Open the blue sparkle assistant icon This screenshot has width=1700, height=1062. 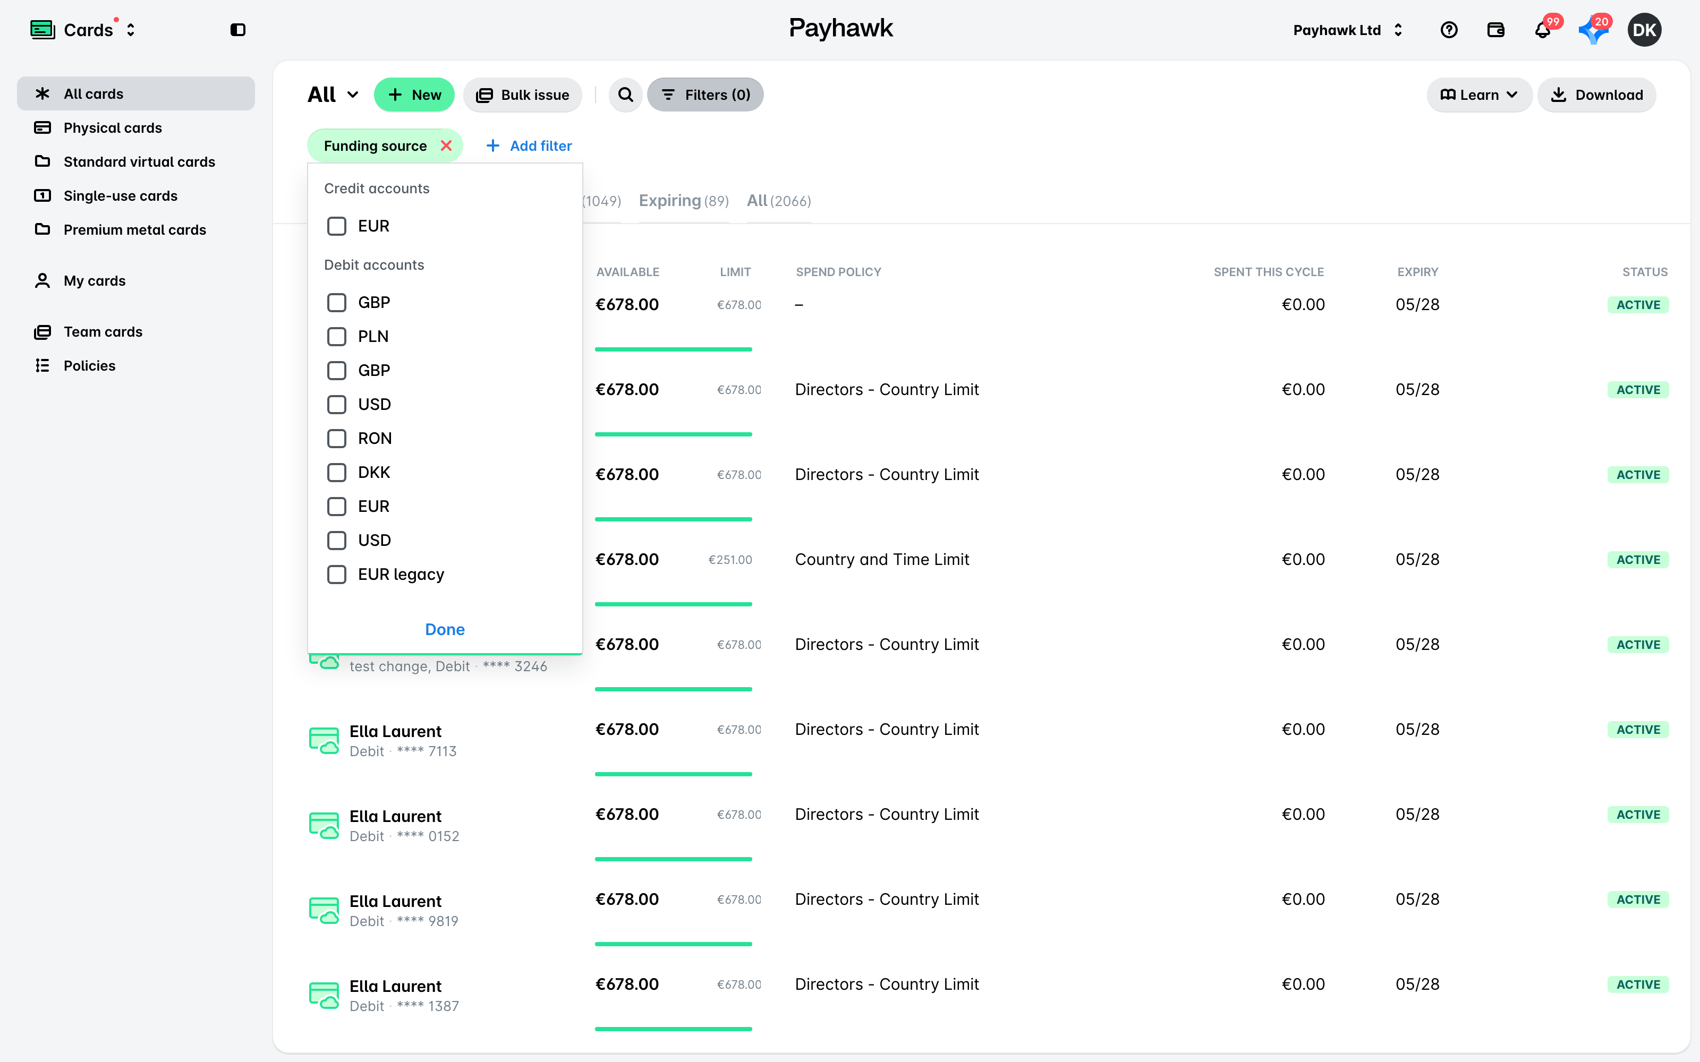[1593, 31]
